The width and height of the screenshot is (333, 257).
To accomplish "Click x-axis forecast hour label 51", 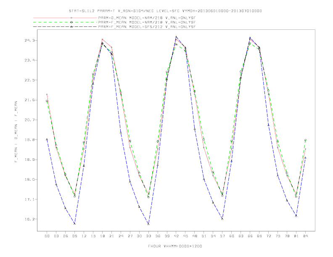I will point(204,236).
